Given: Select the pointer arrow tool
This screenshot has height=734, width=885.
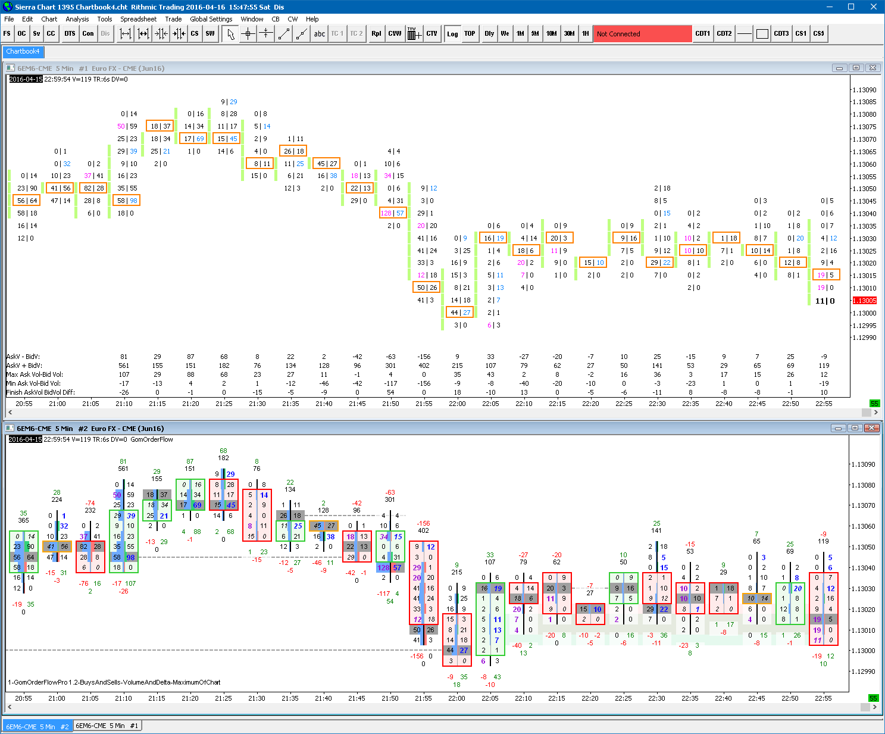Looking at the screenshot, I should [230, 34].
